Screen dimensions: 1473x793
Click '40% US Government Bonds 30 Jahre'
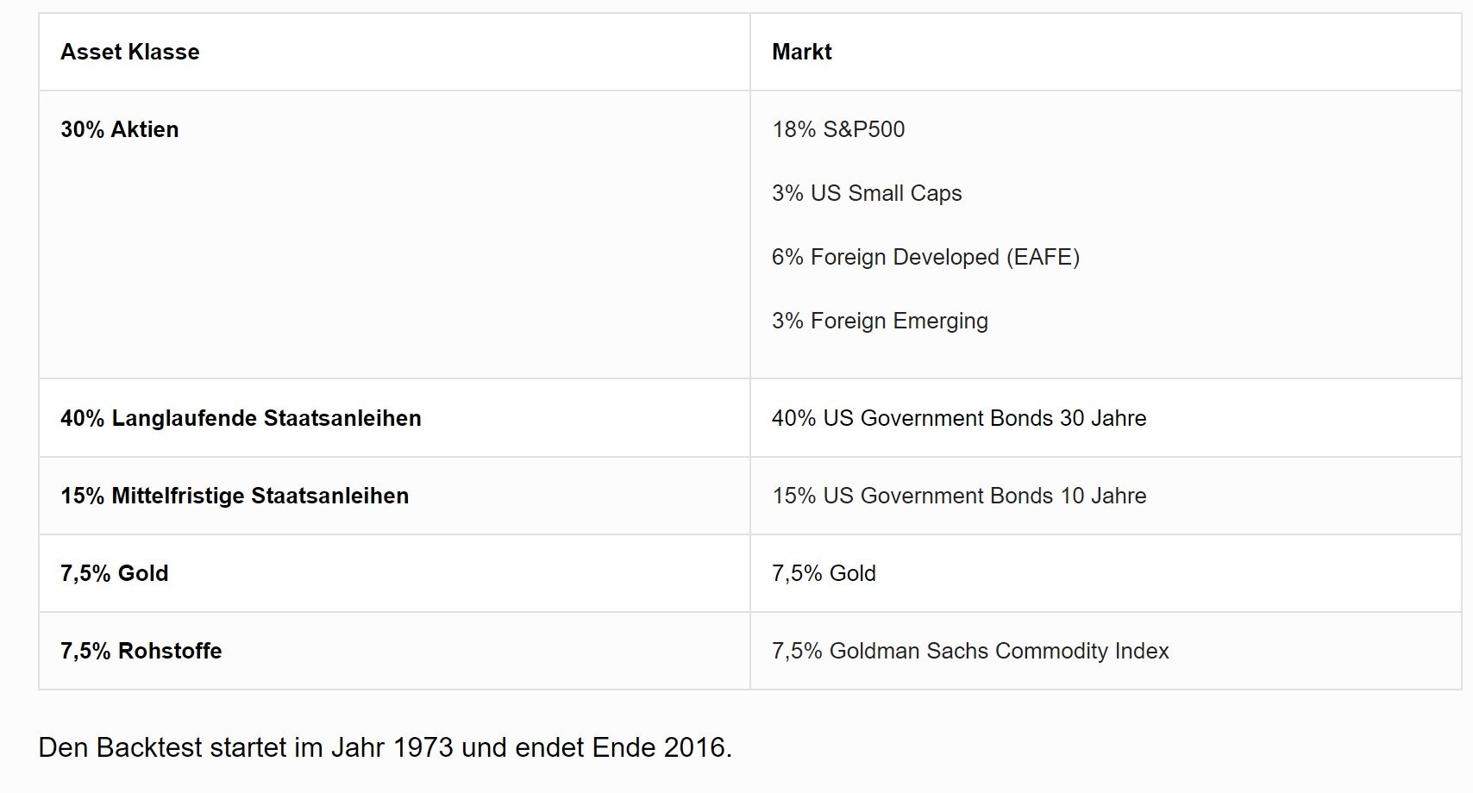point(959,418)
